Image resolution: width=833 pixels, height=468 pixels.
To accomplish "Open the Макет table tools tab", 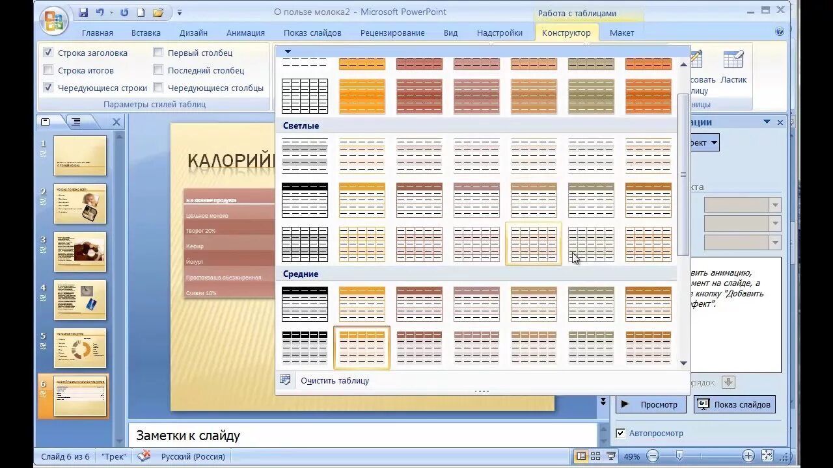I will point(621,32).
